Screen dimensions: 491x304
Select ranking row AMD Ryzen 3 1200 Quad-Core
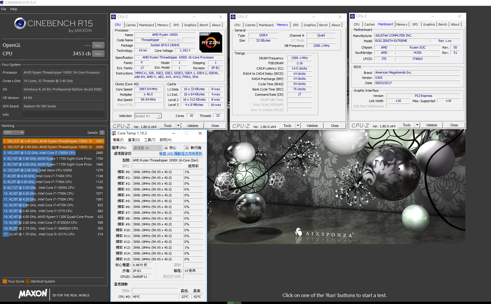point(53,217)
